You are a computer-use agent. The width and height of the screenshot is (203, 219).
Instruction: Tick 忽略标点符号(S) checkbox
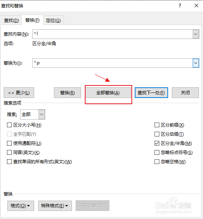tap(157, 153)
